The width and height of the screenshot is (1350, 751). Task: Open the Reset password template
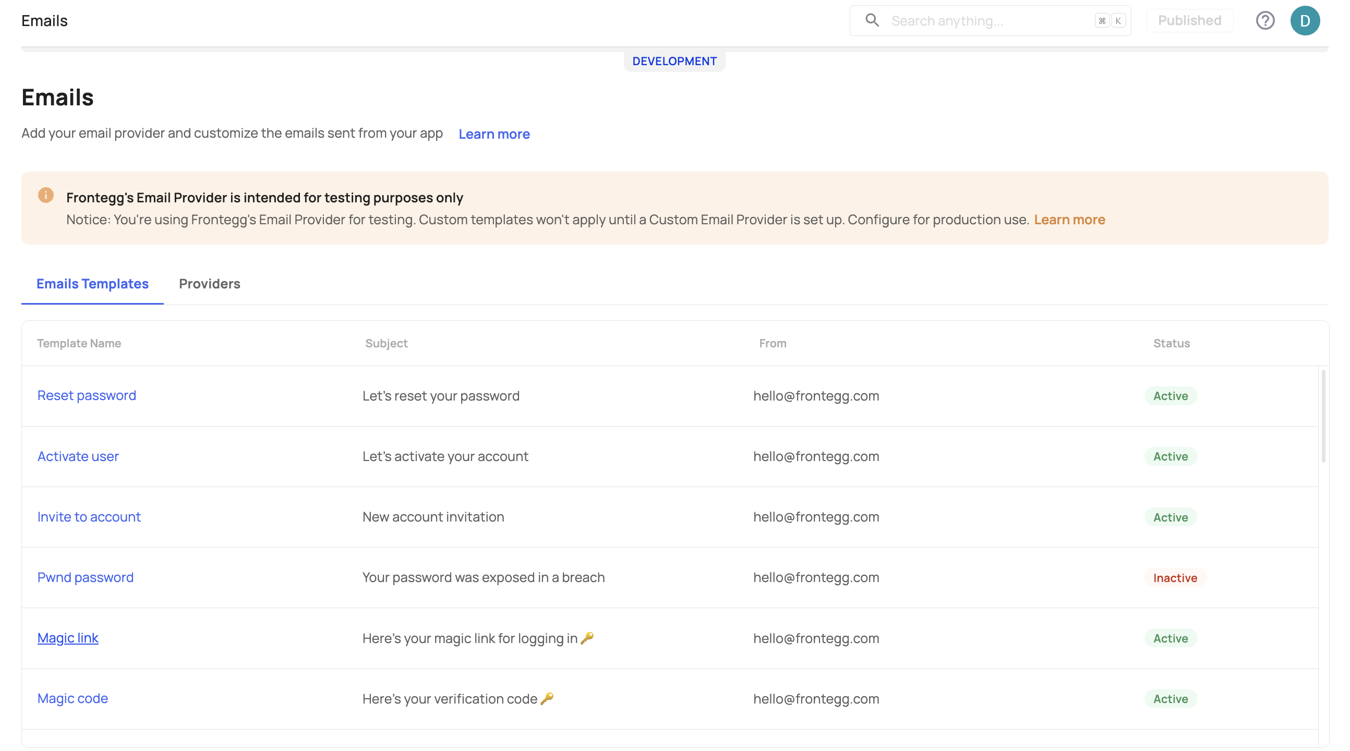tap(87, 395)
